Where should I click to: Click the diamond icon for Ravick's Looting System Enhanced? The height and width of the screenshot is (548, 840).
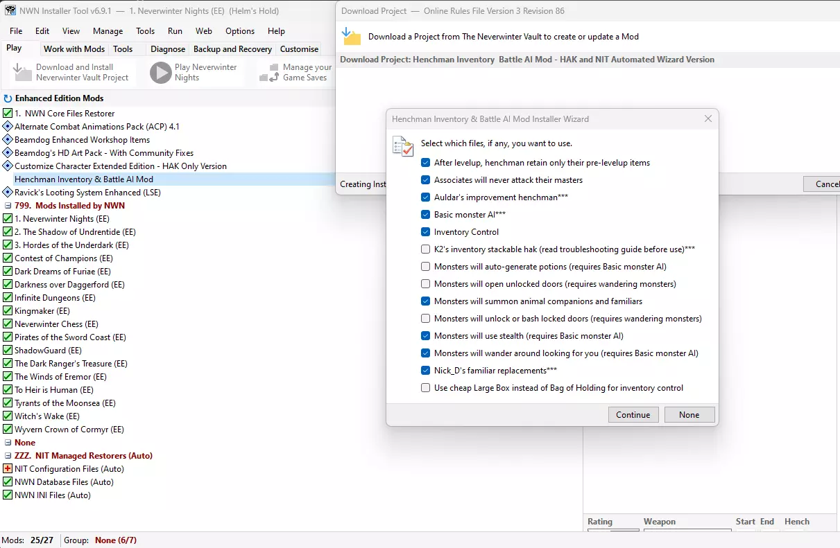coord(8,193)
